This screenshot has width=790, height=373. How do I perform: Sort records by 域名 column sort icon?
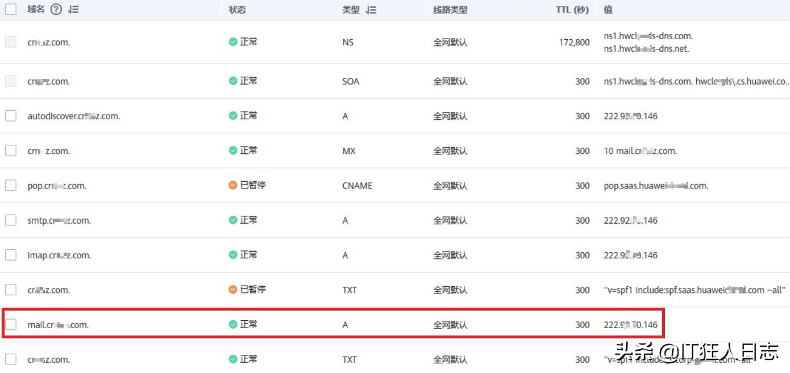[x=73, y=10]
